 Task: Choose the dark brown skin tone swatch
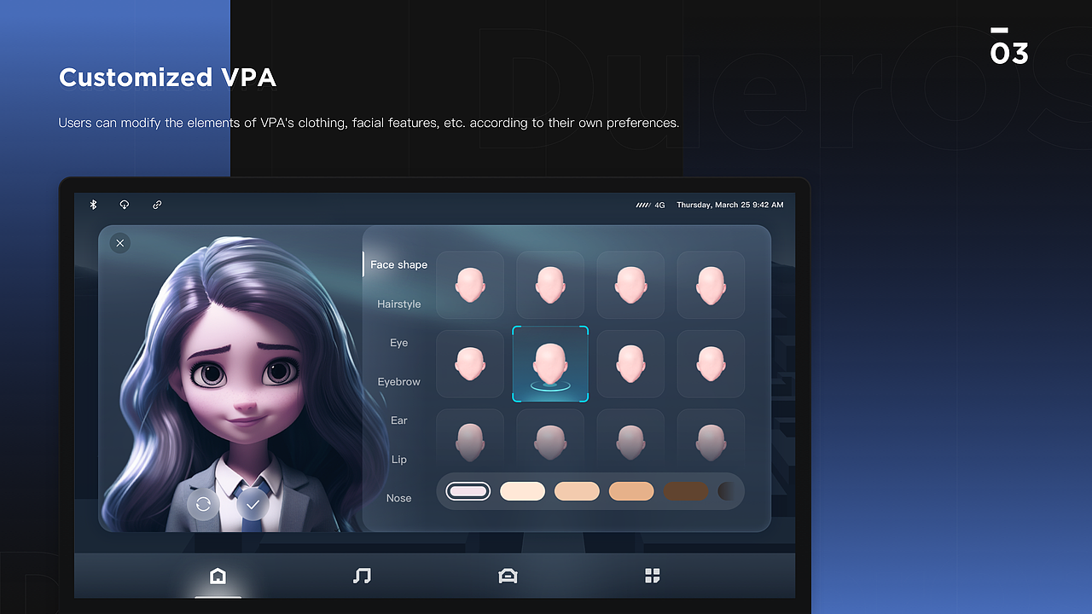[686, 491]
